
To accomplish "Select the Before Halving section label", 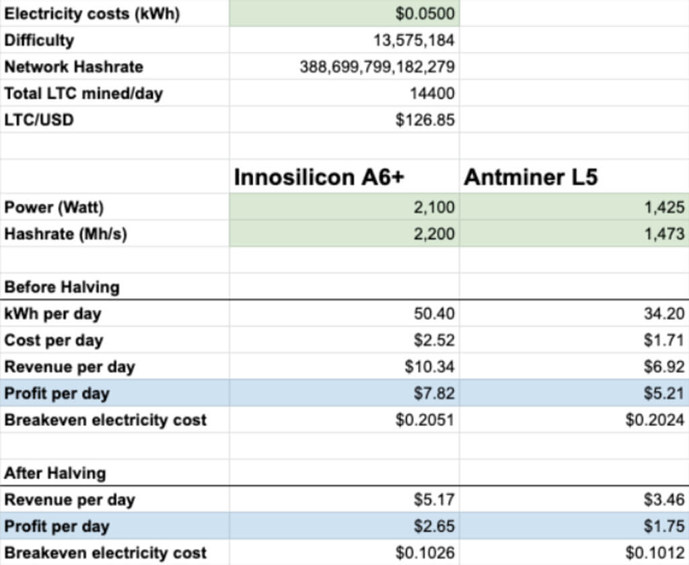I will coord(62,287).
